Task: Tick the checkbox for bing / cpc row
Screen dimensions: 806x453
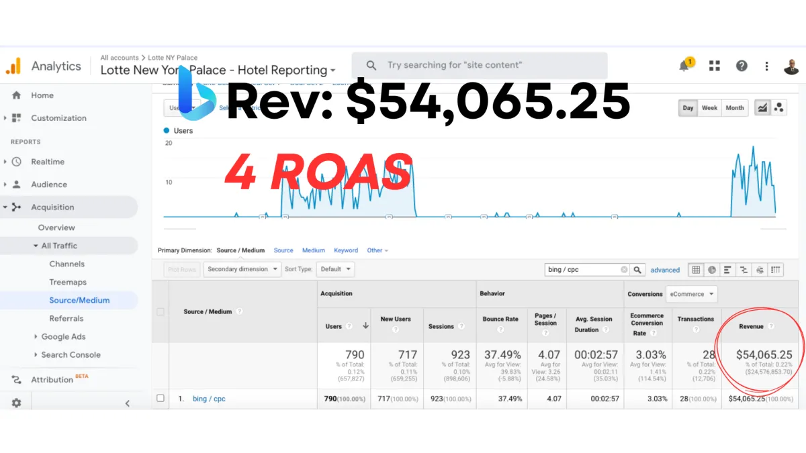Action: (x=160, y=398)
